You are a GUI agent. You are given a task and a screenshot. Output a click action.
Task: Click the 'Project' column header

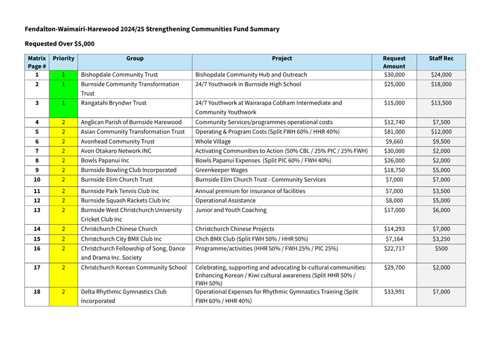coord(282,62)
